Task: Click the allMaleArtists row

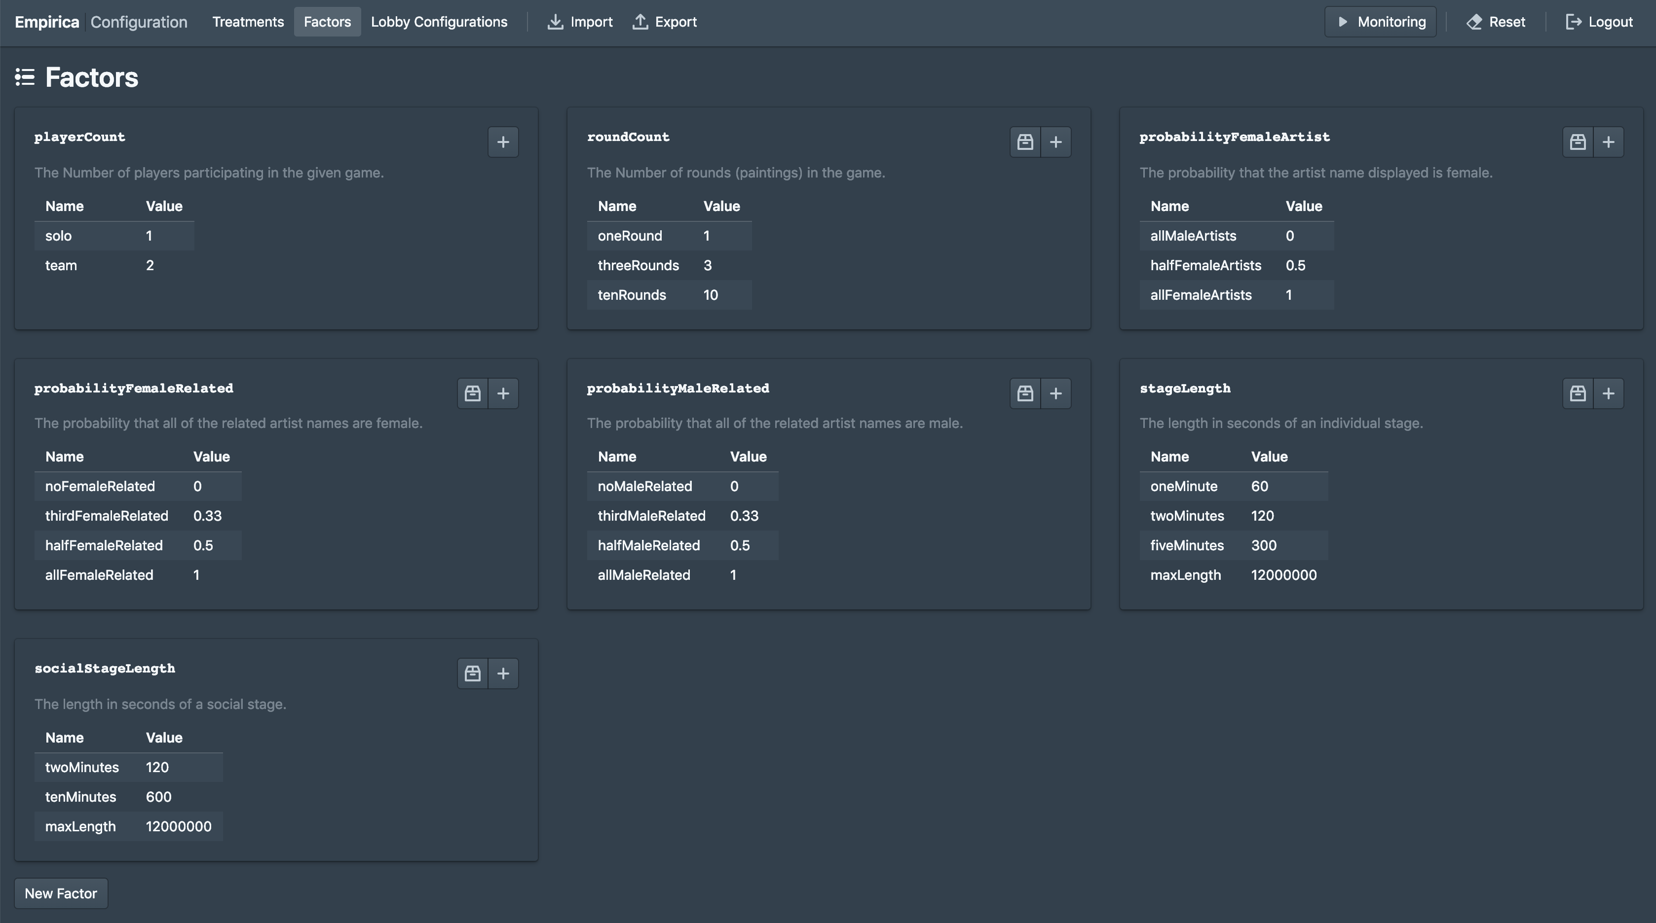Action: (1237, 236)
